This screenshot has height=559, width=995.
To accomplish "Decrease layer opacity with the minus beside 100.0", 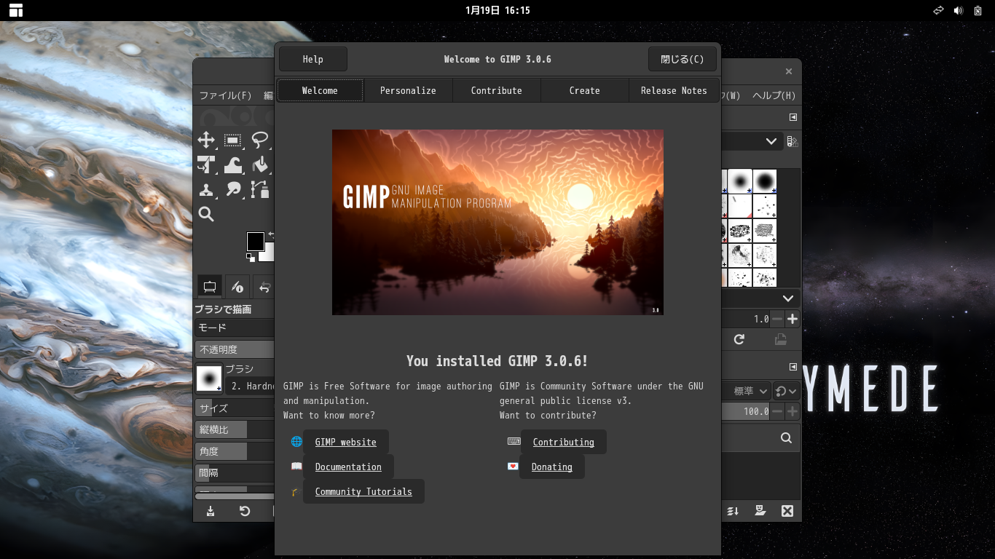I will point(778,411).
